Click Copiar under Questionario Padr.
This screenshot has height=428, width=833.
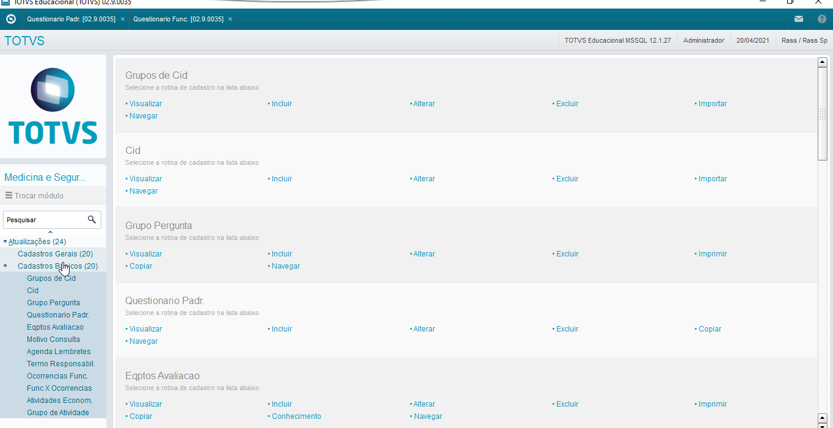[710, 329]
